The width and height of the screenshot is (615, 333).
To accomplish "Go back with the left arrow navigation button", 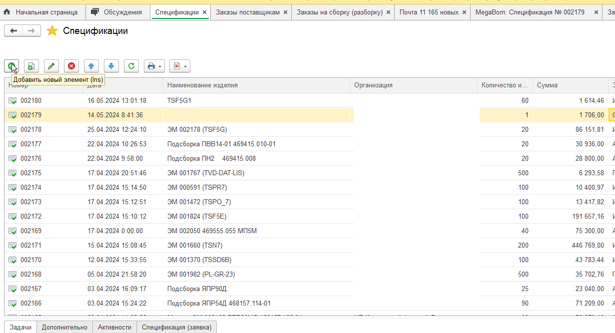I will pyautogui.click(x=13, y=31).
